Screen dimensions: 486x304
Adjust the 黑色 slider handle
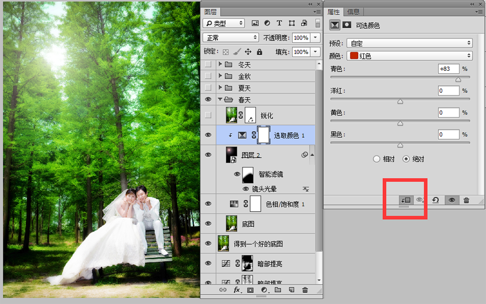point(400,145)
